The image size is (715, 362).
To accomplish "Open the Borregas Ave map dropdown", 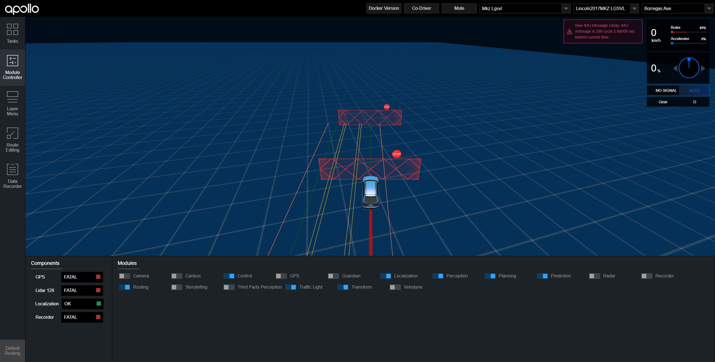I will (709, 8).
